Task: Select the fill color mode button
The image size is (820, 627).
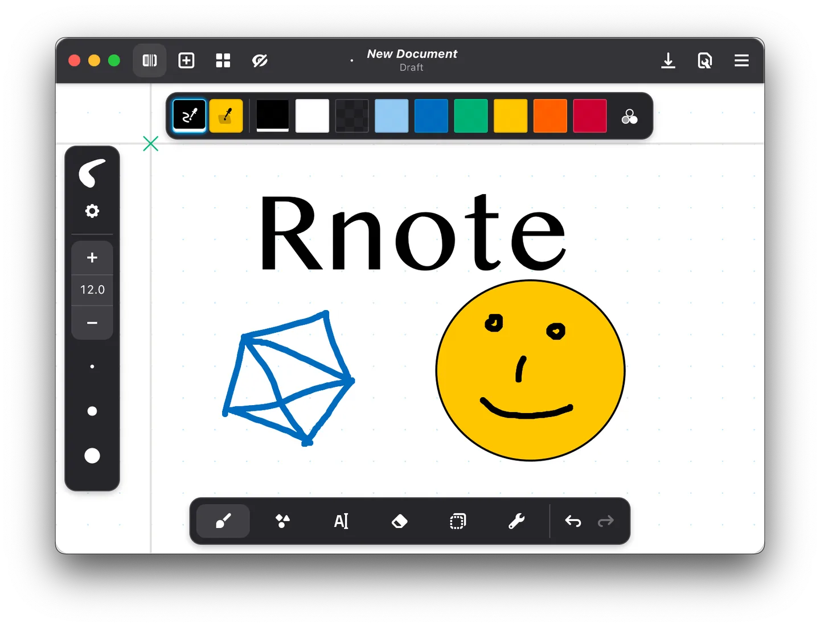Action: tap(226, 116)
